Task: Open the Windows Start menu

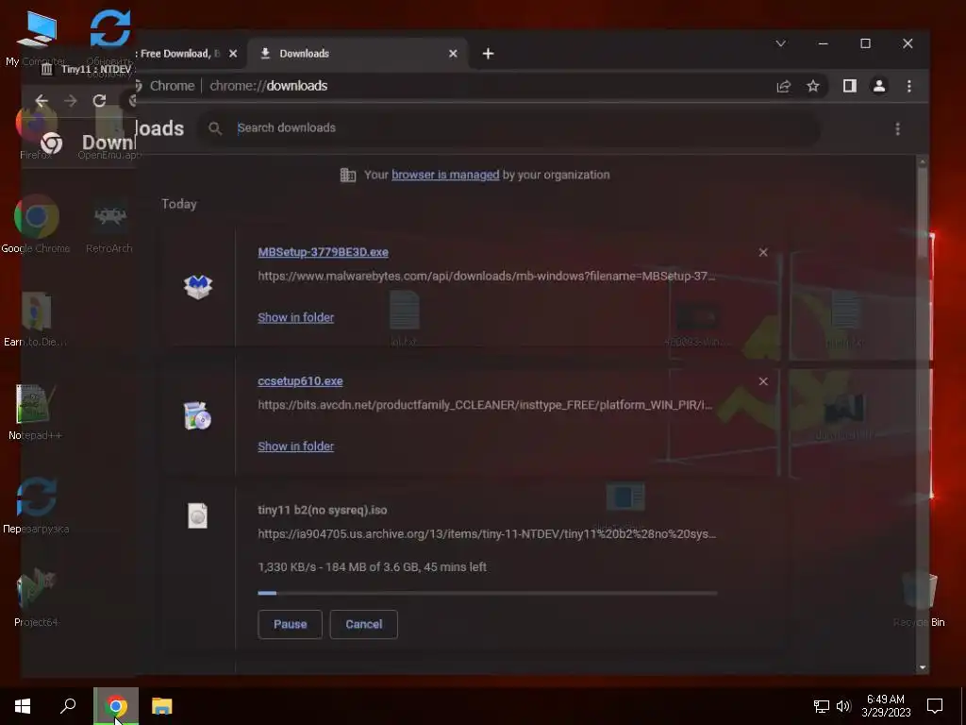Action: tap(23, 706)
